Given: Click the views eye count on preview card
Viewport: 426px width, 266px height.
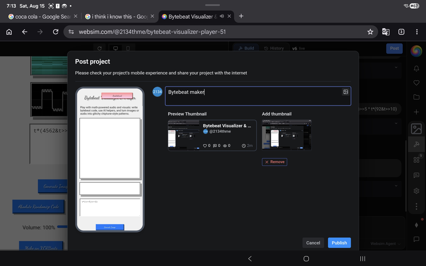Looking at the screenshot, I should pyautogui.click(x=227, y=146).
